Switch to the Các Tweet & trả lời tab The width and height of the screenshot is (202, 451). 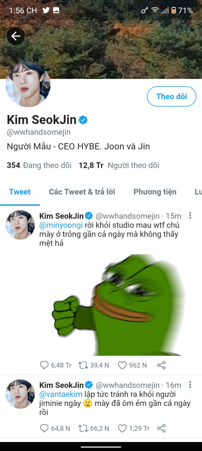(82, 192)
